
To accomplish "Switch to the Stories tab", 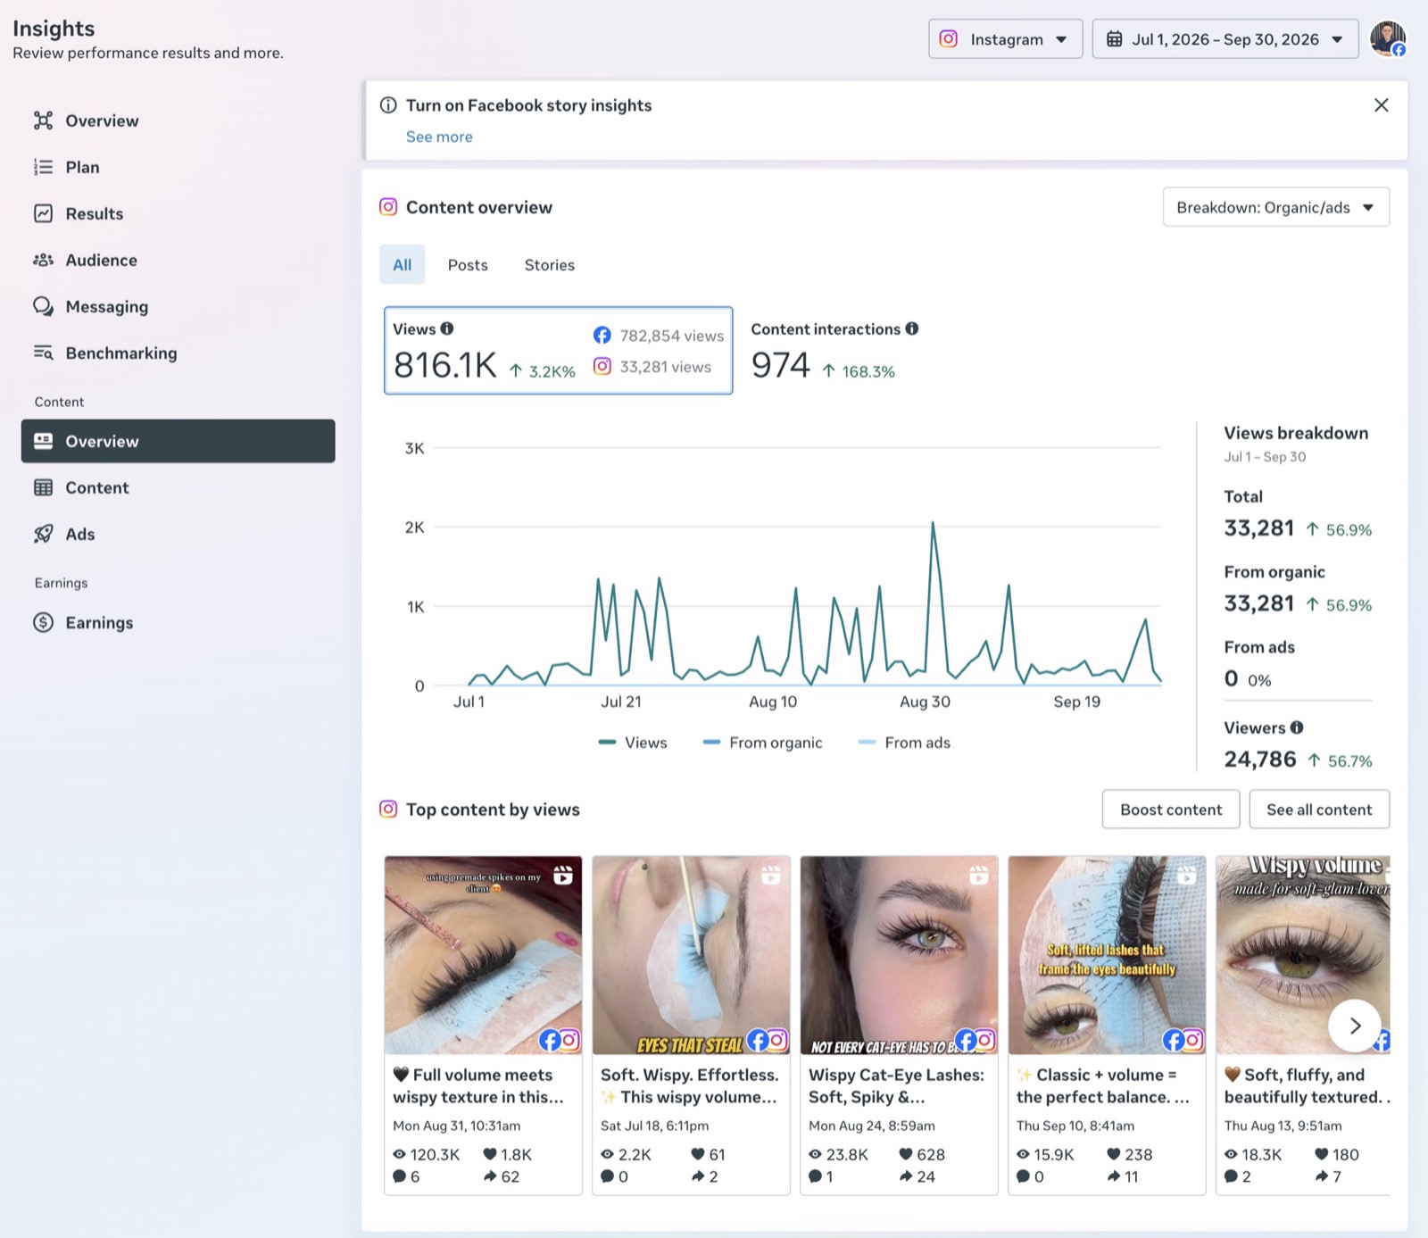I will (550, 265).
